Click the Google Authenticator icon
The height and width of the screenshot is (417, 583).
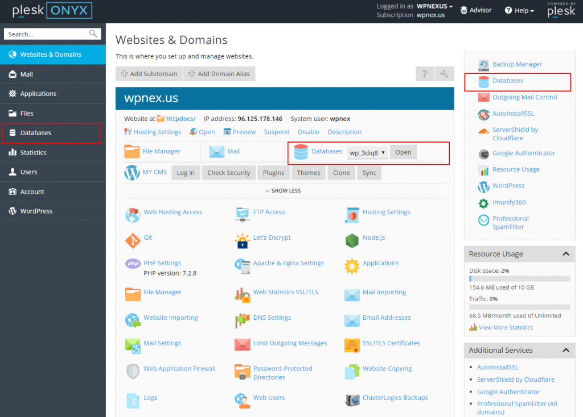[x=483, y=153]
